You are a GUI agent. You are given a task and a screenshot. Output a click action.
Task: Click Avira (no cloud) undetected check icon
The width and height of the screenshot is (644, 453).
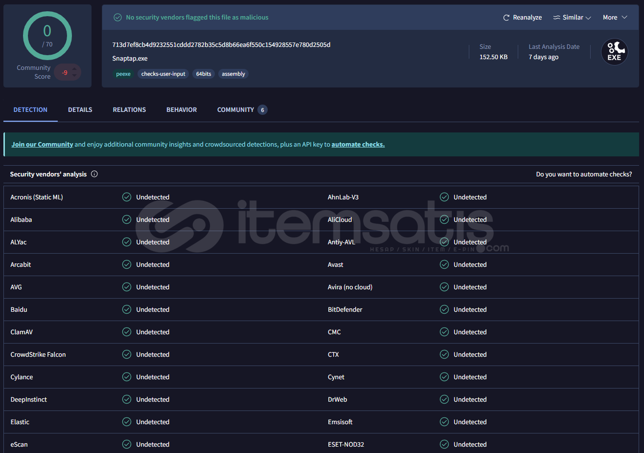[444, 287]
